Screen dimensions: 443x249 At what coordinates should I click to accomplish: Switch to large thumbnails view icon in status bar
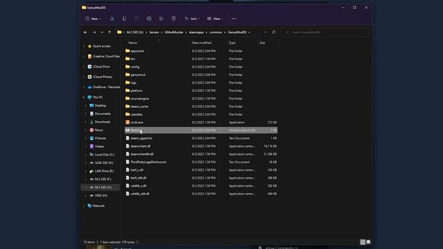368,242
